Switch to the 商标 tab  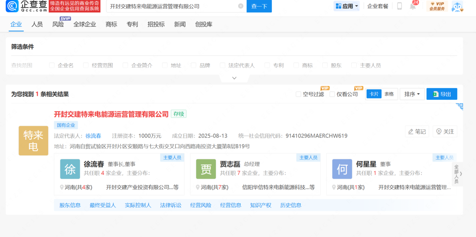click(x=112, y=25)
